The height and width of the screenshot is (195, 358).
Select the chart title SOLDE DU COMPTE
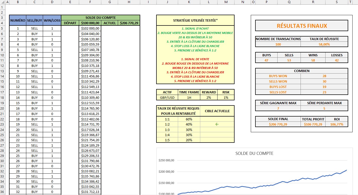click(x=254, y=153)
